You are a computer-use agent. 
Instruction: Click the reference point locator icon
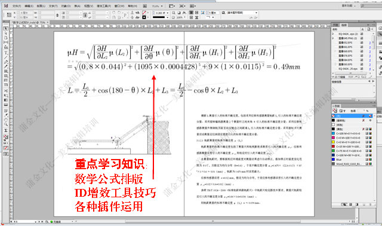[9, 15]
